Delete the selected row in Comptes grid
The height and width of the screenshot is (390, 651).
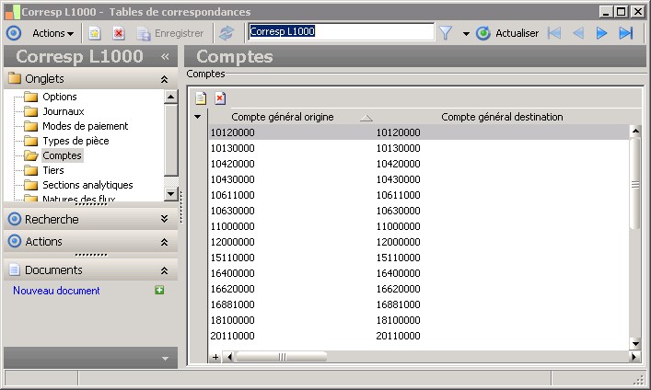click(220, 97)
